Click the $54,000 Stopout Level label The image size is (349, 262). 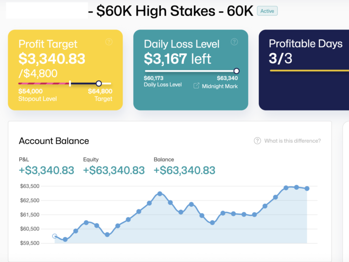(x=31, y=91)
